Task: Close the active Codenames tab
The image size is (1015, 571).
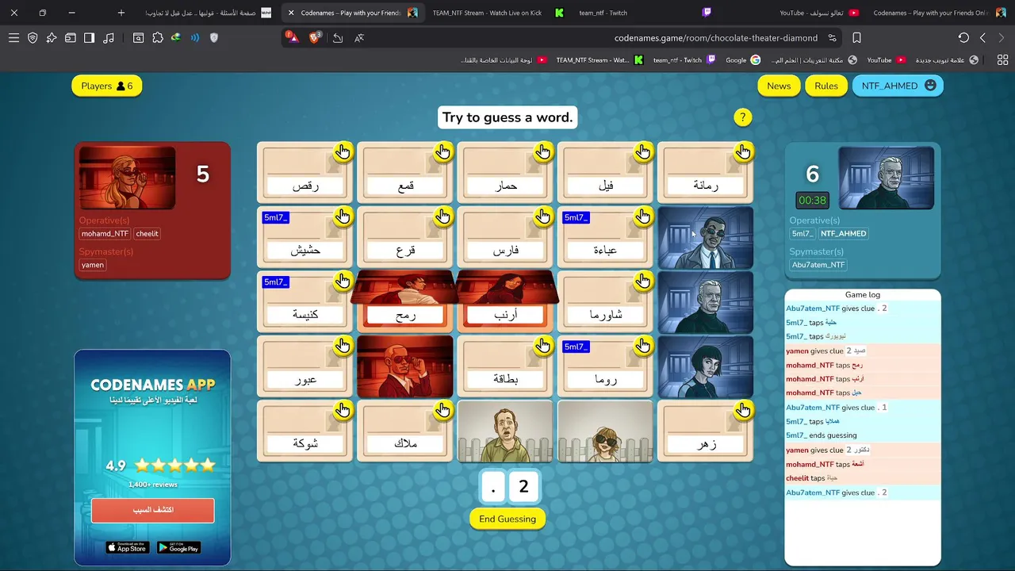Action: pyautogui.click(x=291, y=13)
